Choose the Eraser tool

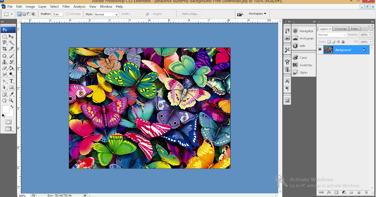point(4,68)
